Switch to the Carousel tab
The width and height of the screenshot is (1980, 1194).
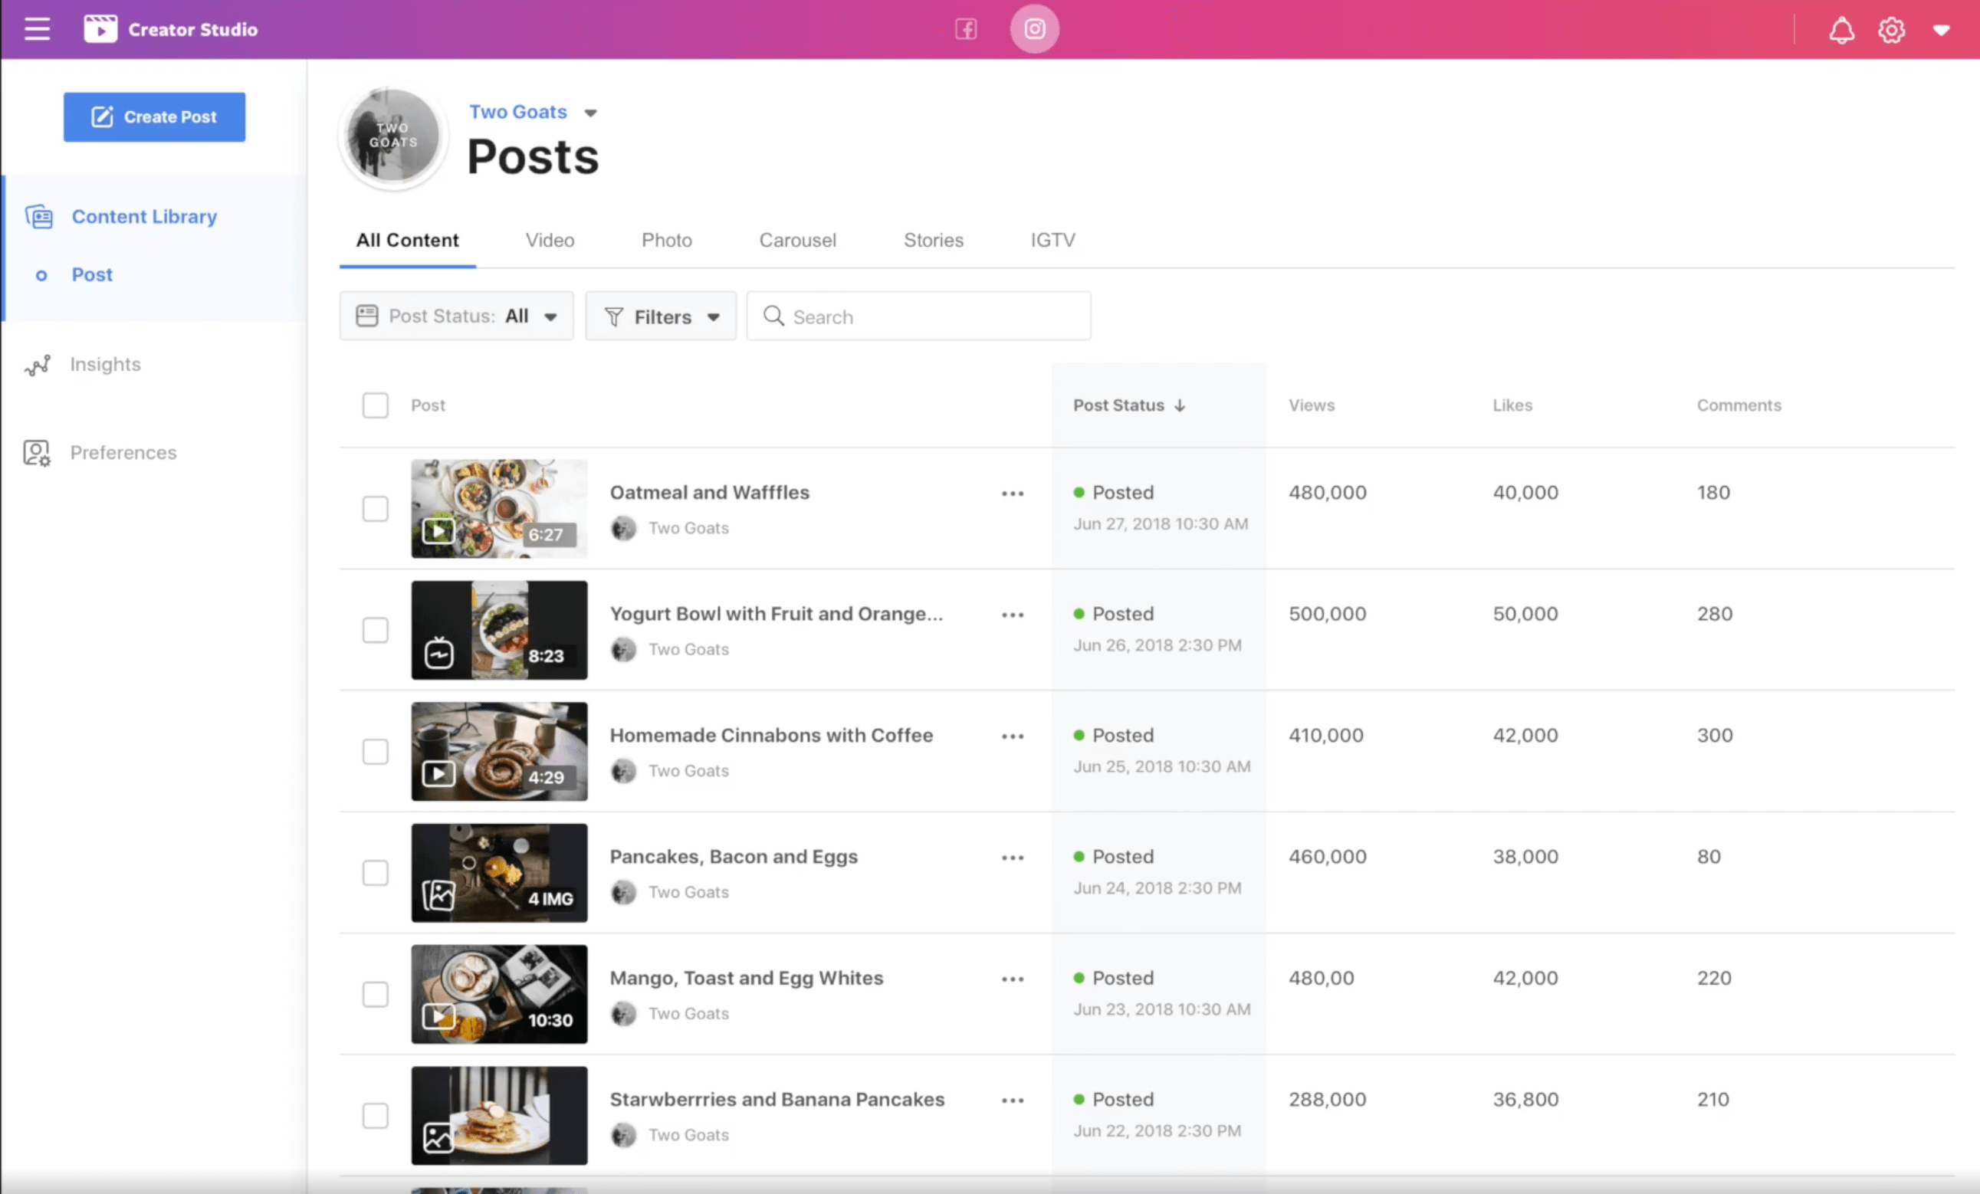pos(797,240)
